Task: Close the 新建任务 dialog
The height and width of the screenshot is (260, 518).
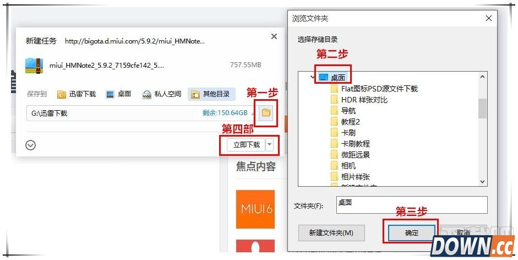Action: click(x=274, y=36)
